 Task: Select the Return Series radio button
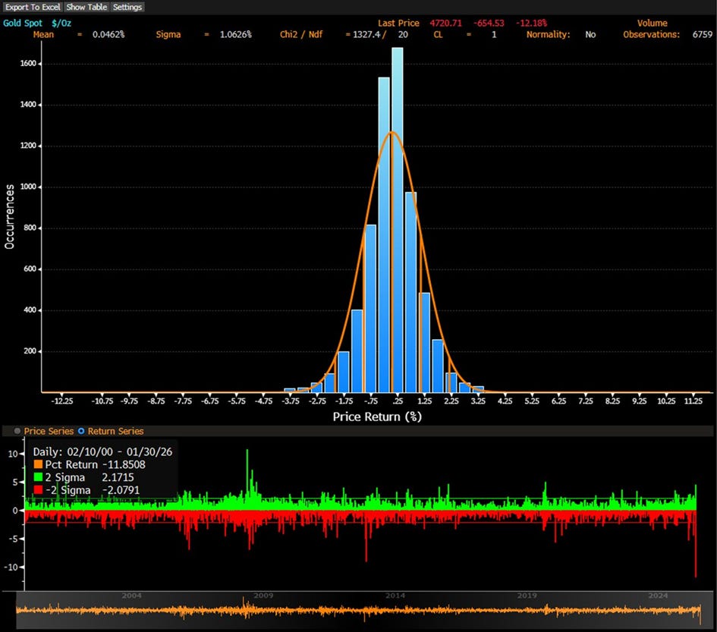(x=81, y=431)
